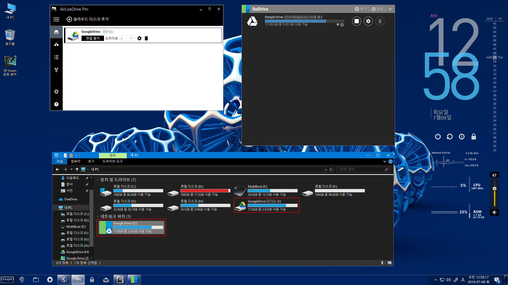Select Local Disk (F:) drive tile
Screen dimensions: 508x285
(333, 191)
